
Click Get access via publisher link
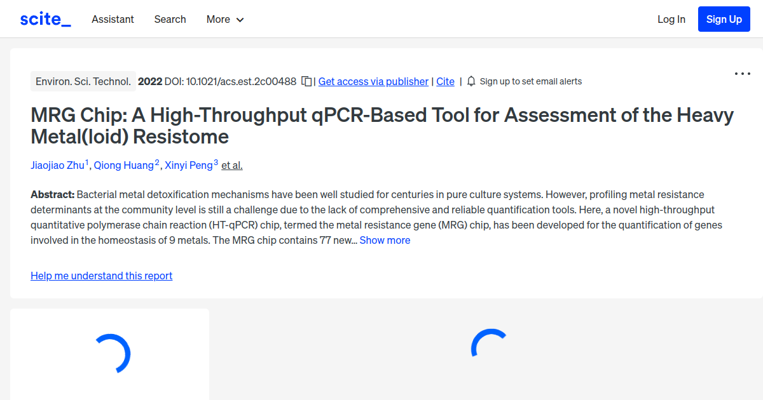click(x=373, y=81)
